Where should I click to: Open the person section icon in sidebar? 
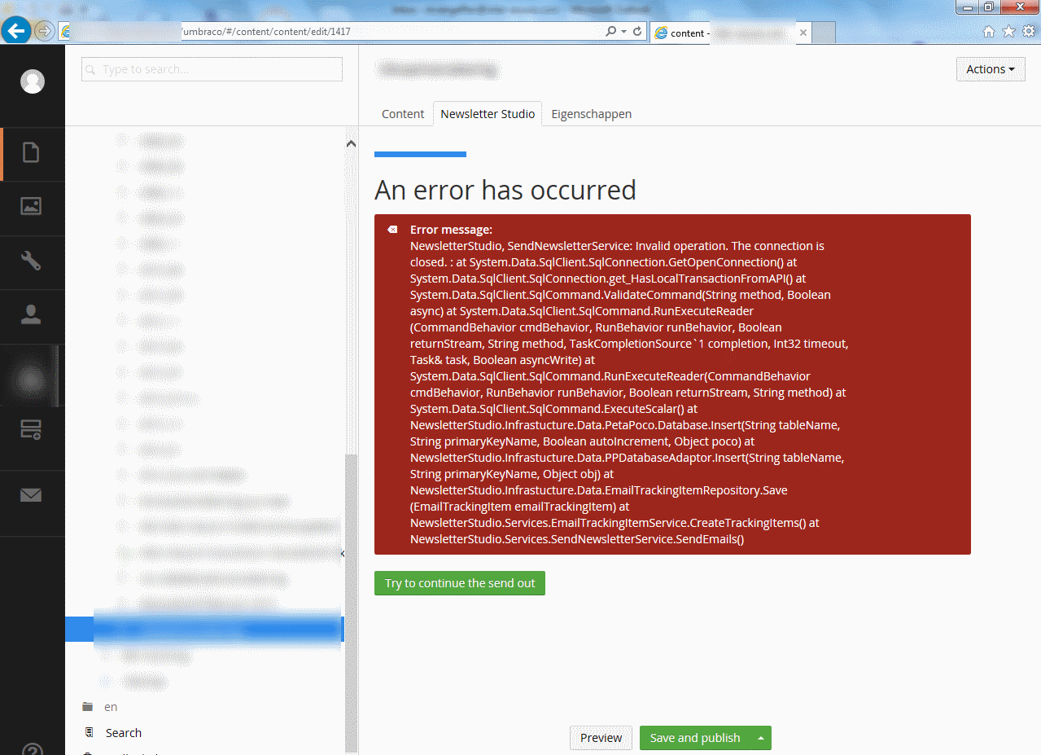coord(31,315)
